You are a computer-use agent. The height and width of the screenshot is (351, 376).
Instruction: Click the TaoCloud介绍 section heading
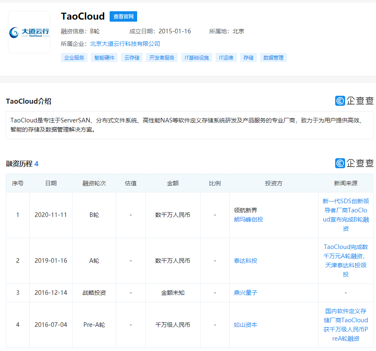[28, 101]
